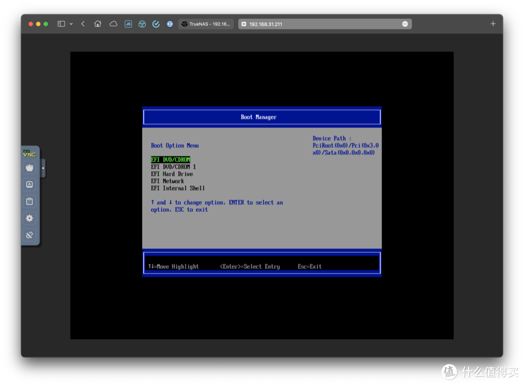This screenshot has height=385, width=524.
Task: Click the iCloud icon in the toolbar
Action: 113,24
